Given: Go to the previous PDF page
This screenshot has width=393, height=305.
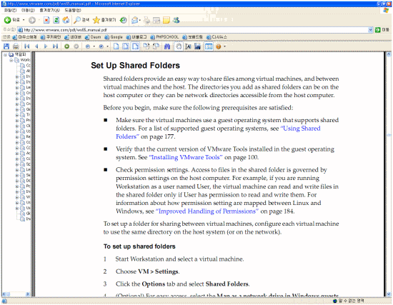Looking at the screenshot, I should tap(36, 46).
